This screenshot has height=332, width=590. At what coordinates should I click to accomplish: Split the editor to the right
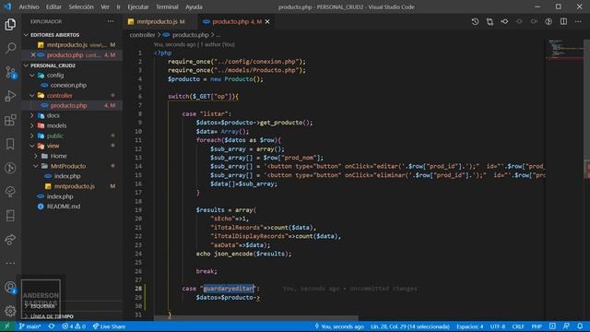pos(563,22)
